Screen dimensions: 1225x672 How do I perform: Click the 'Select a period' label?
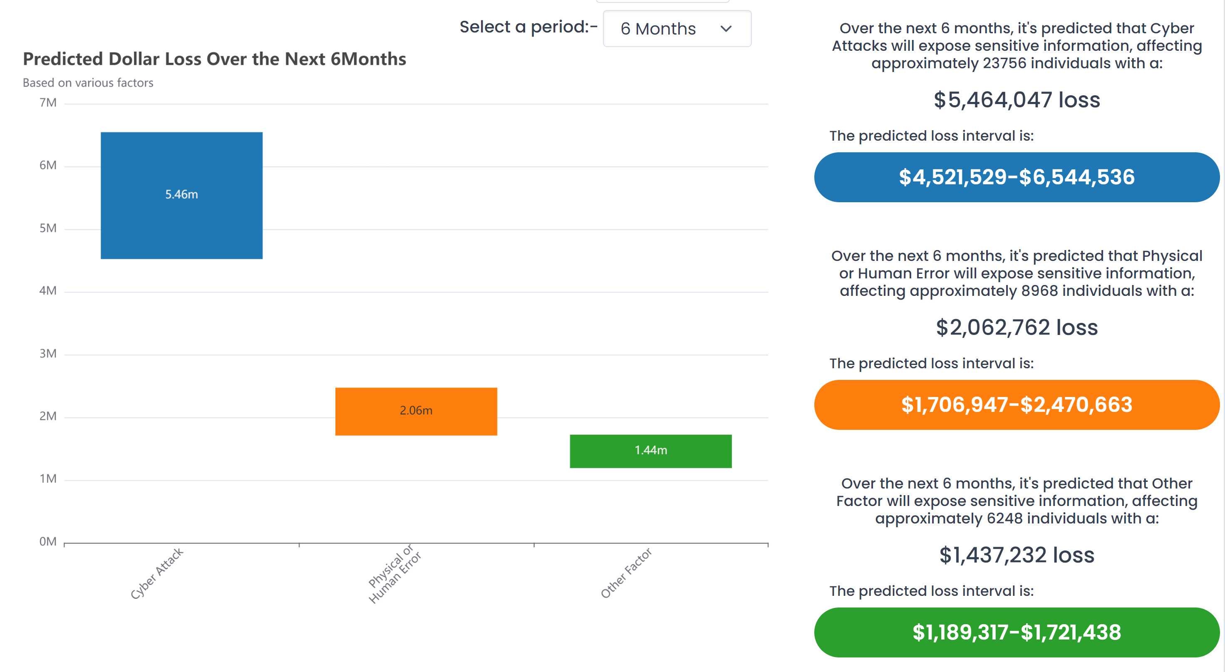pyautogui.click(x=528, y=27)
